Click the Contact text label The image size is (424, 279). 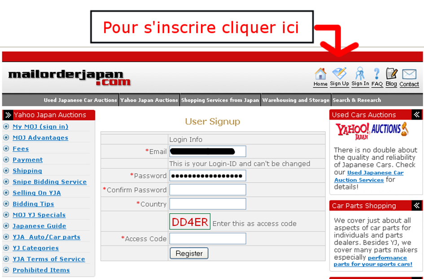pos(409,84)
